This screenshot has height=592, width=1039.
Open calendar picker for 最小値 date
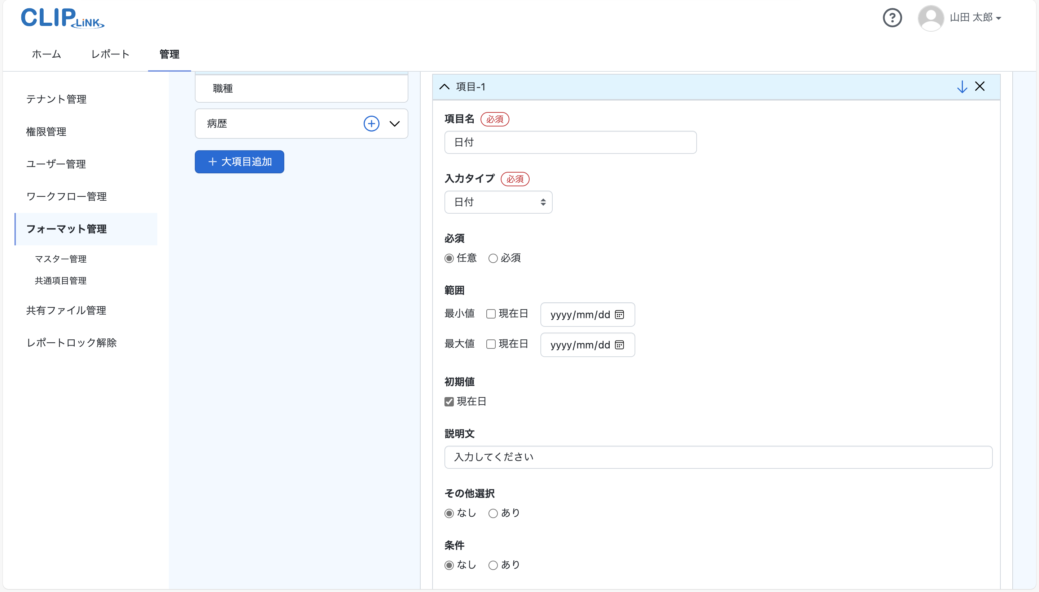pyautogui.click(x=619, y=315)
